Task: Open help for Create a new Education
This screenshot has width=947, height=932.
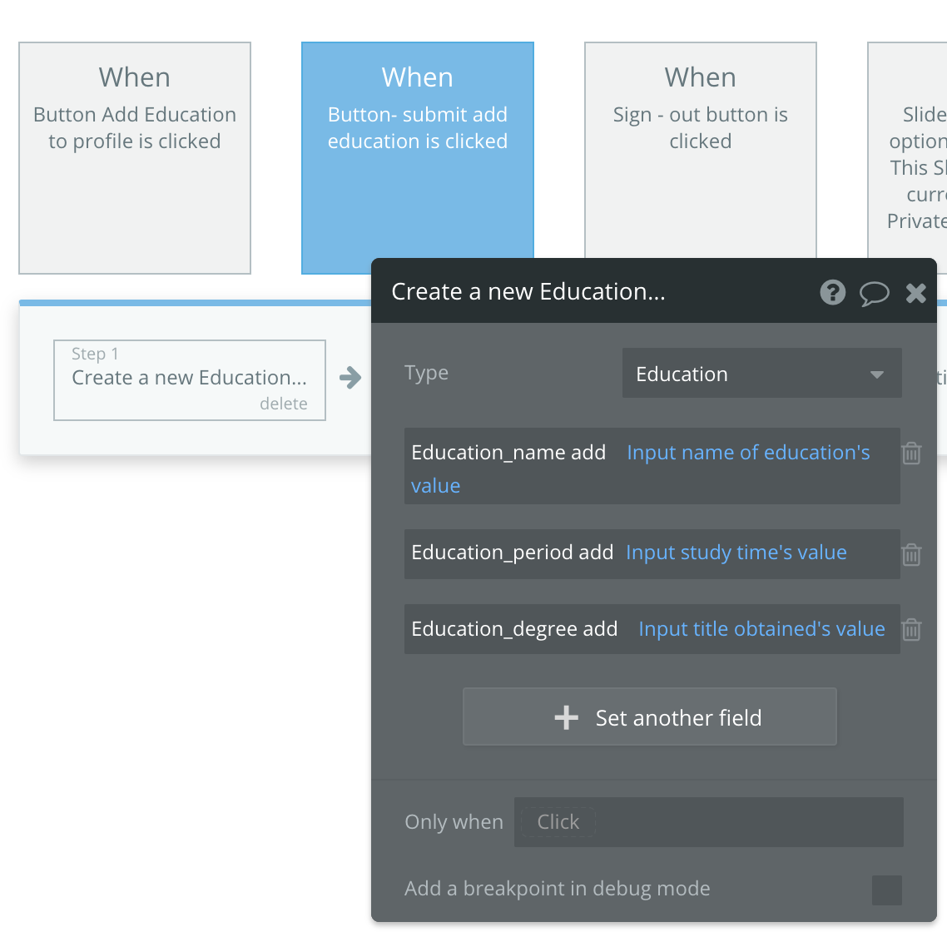Action: coord(832,292)
